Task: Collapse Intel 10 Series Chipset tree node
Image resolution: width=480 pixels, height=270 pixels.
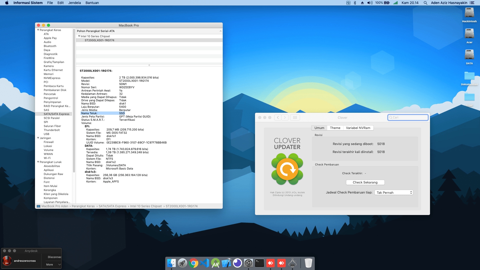Action: 79,36
